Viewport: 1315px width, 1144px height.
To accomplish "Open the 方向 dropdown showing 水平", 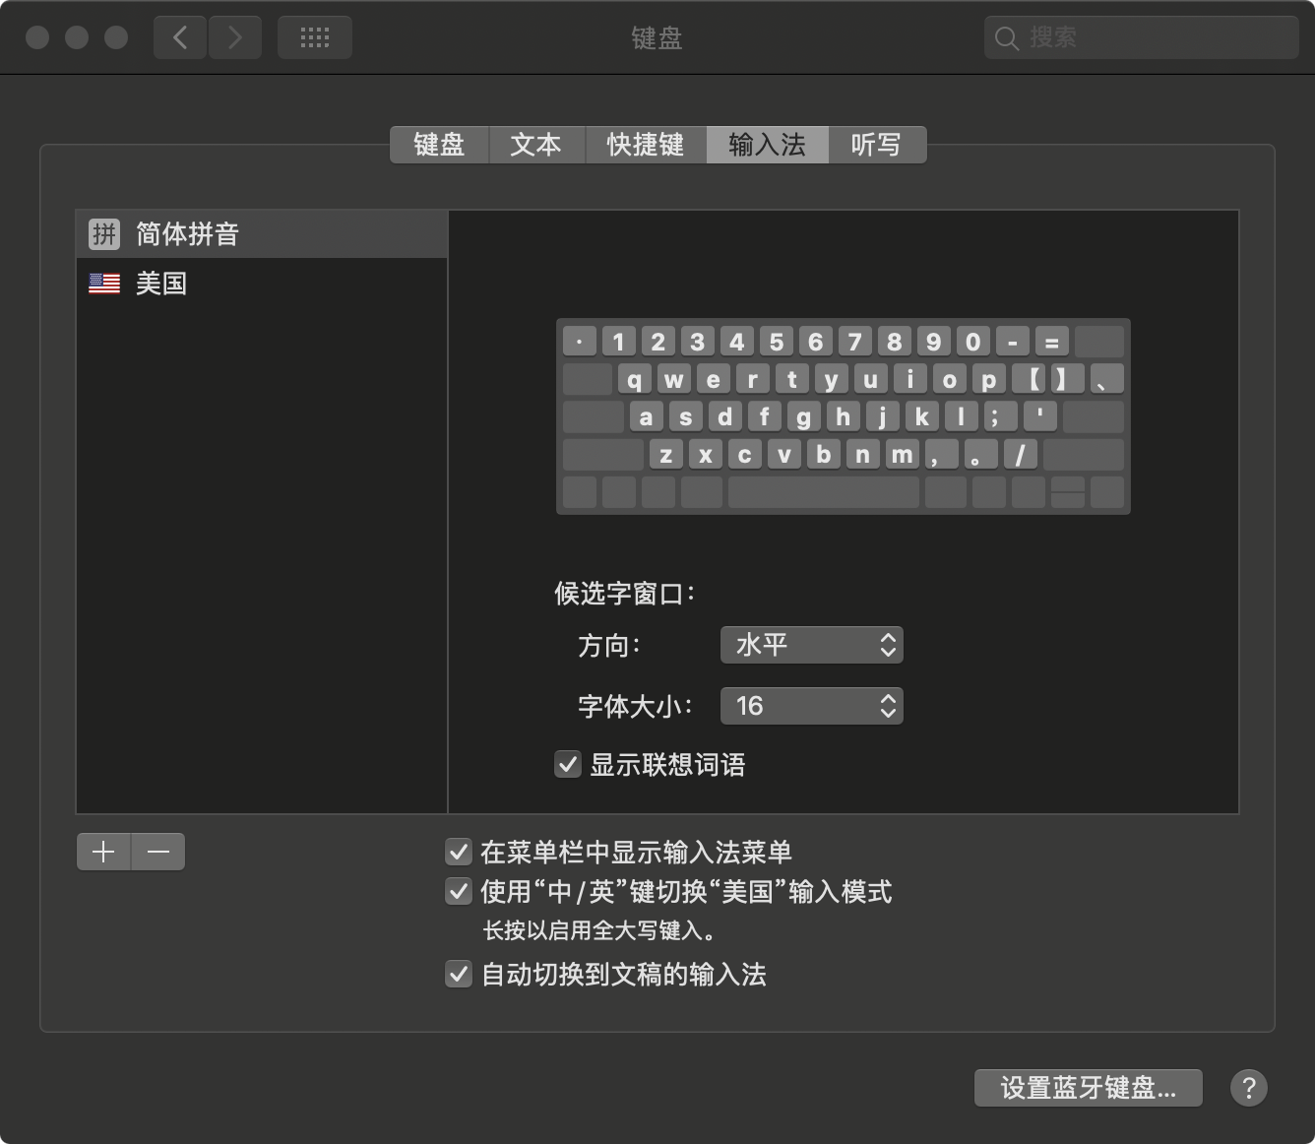I will (x=811, y=645).
